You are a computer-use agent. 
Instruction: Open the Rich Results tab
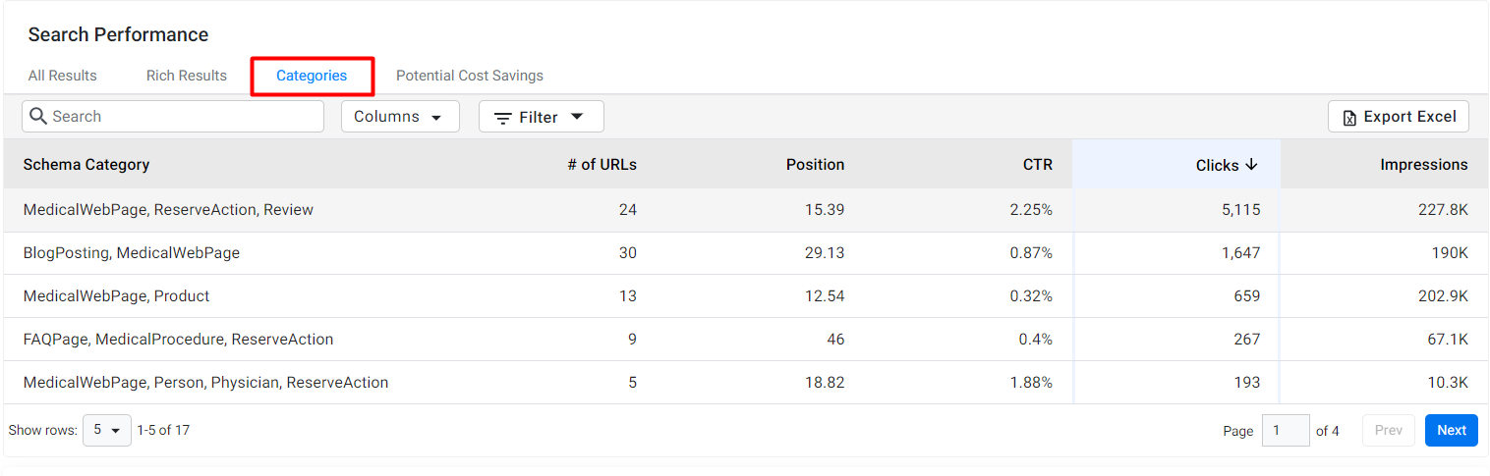pyautogui.click(x=187, y=76)
